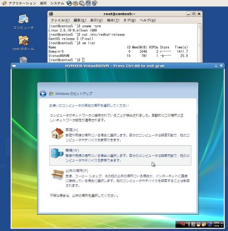
Task: Launch the web browser globe icon in panel
Action: pos(69,3)
